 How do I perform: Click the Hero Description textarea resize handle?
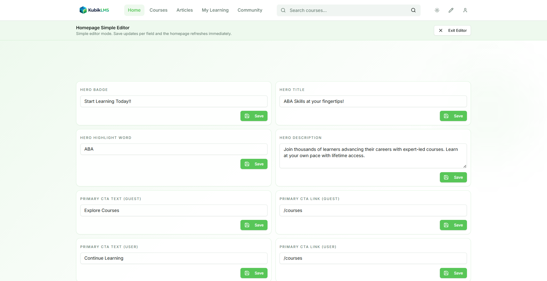tap(465, 166)
